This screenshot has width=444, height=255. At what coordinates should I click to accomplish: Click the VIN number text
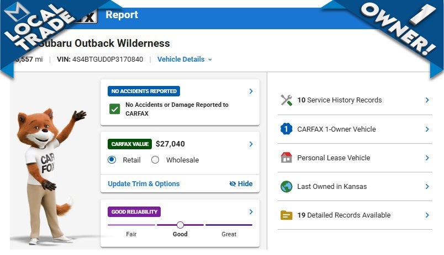pyautogui.click(x=108, y=59)
